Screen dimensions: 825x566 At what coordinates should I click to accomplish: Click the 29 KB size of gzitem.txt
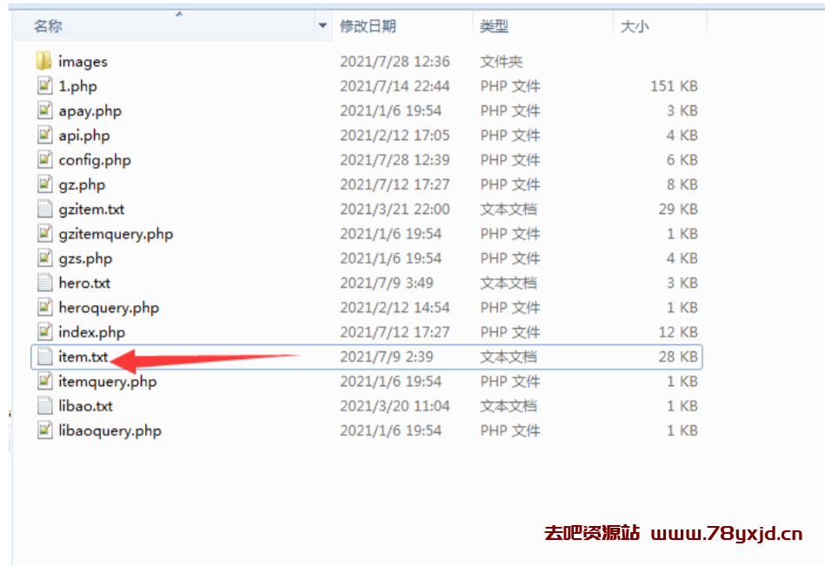[678, 210]
